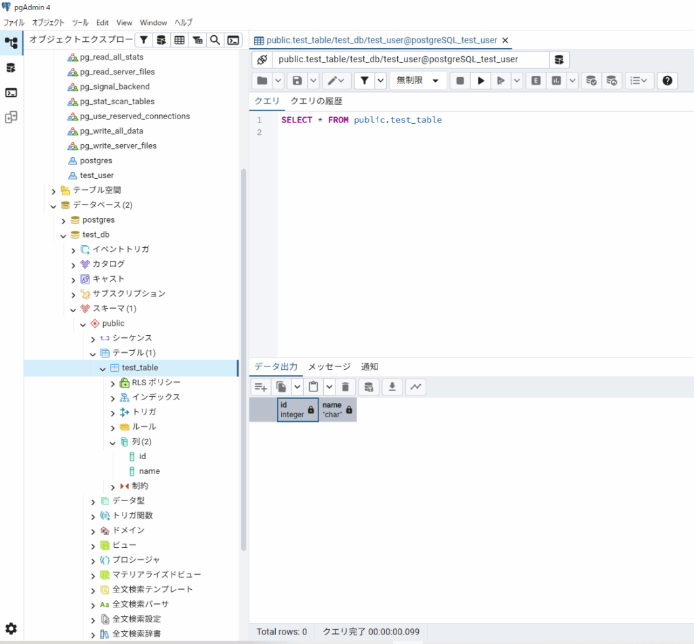
Task: Click the Help question mark icon
Action: (x=668, y=81)
